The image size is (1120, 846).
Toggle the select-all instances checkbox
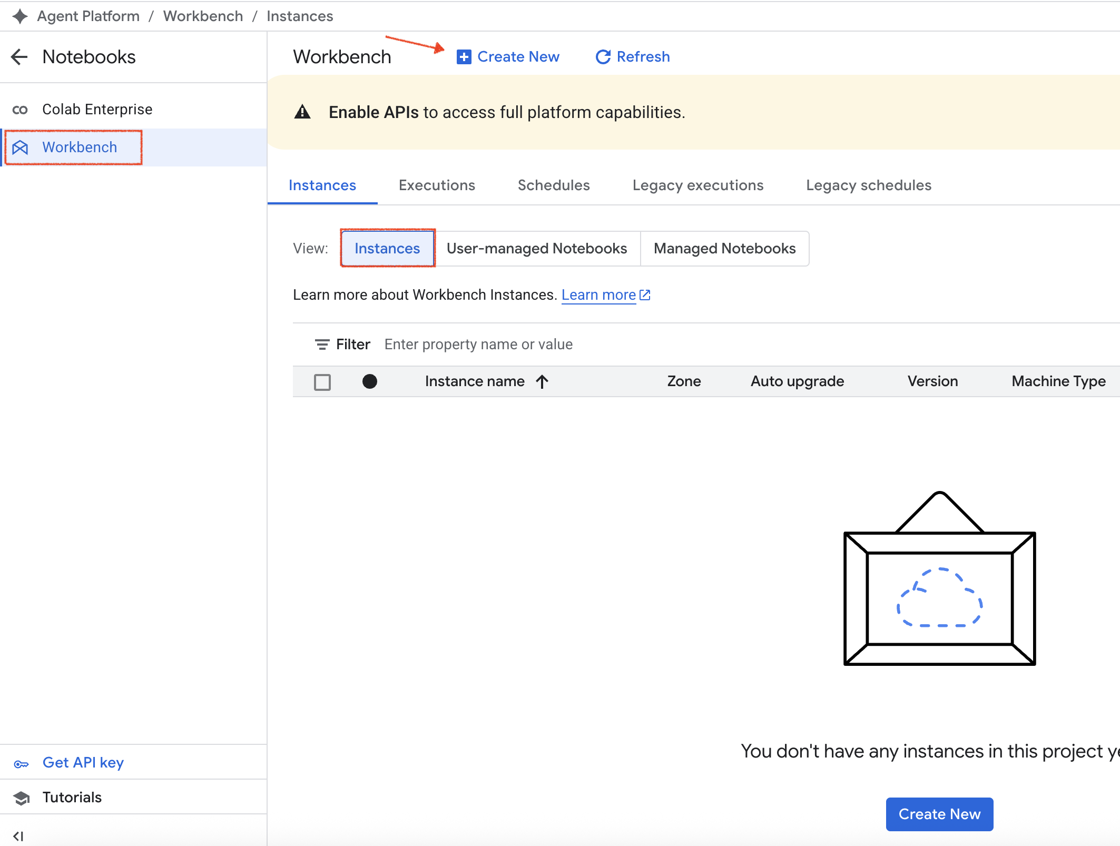(x=322, y=382)
